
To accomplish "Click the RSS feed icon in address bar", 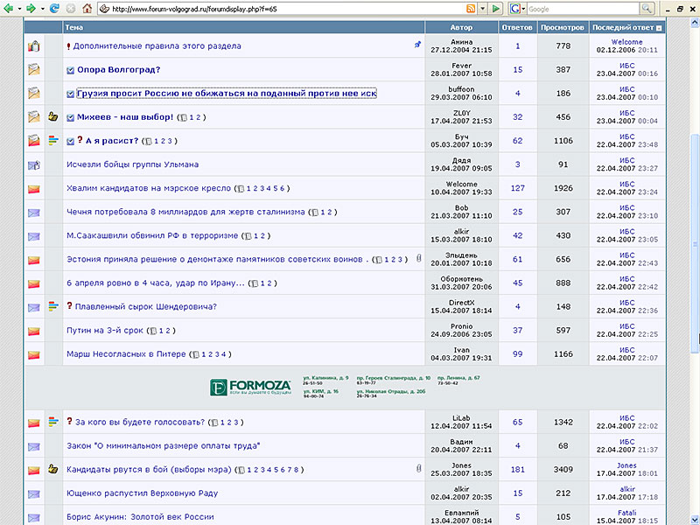I will tap(472, 9).
